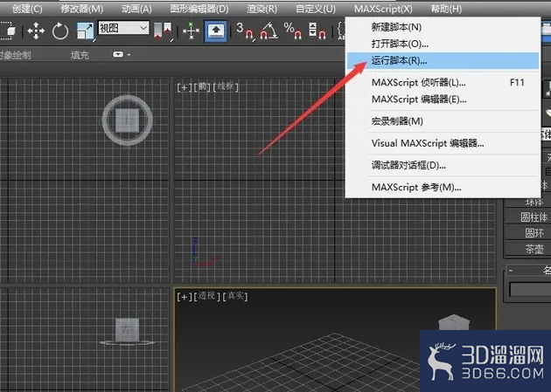The image size is (551, 392).
Task: Click the use pivot point center icon
Action: tap(163, 31)
